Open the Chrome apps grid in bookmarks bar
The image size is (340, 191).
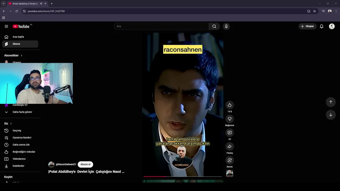[x=3, y=18]
